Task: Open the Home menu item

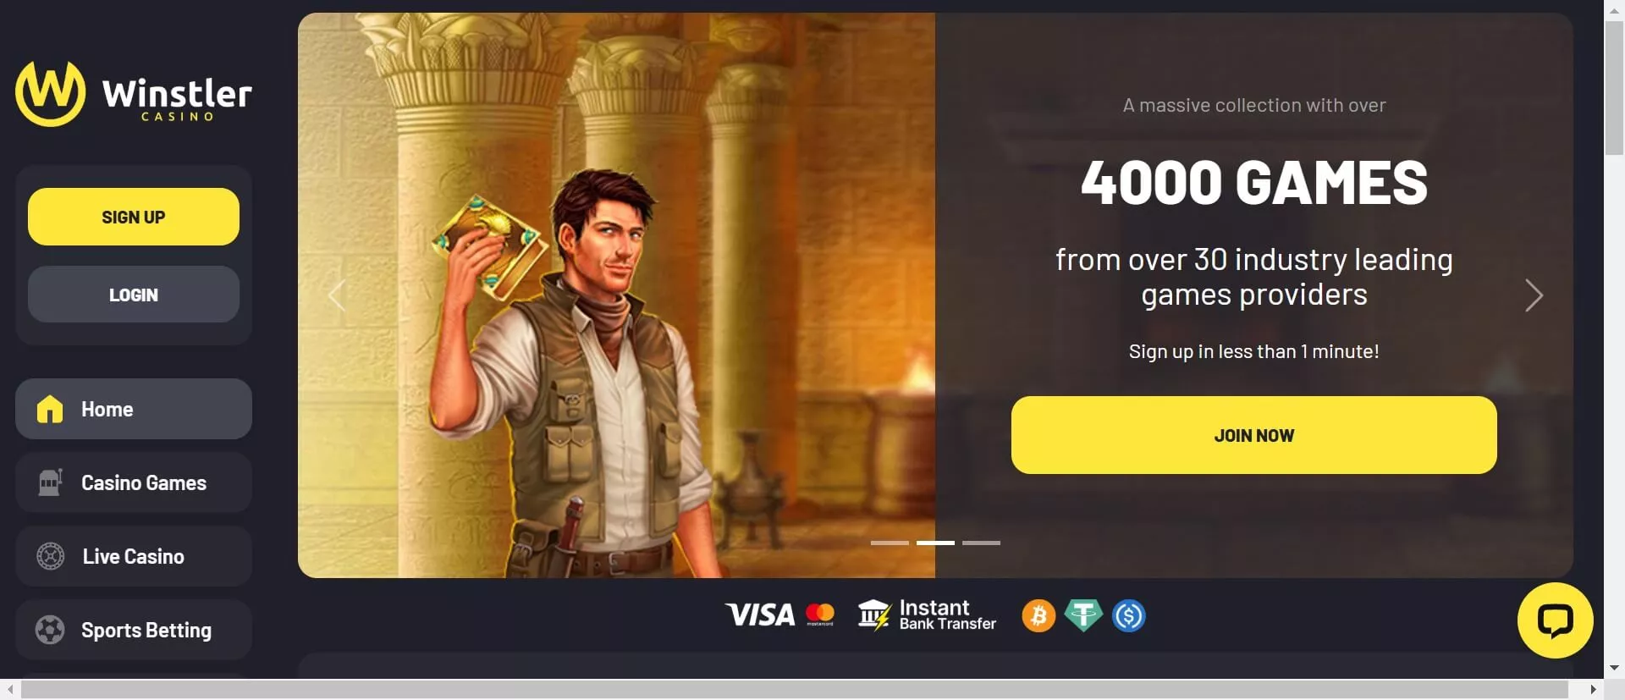Action: [x=134, y=409]
